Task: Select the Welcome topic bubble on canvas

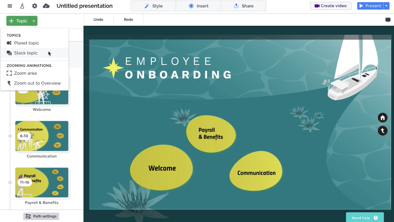Action: [x=161, y=168]
